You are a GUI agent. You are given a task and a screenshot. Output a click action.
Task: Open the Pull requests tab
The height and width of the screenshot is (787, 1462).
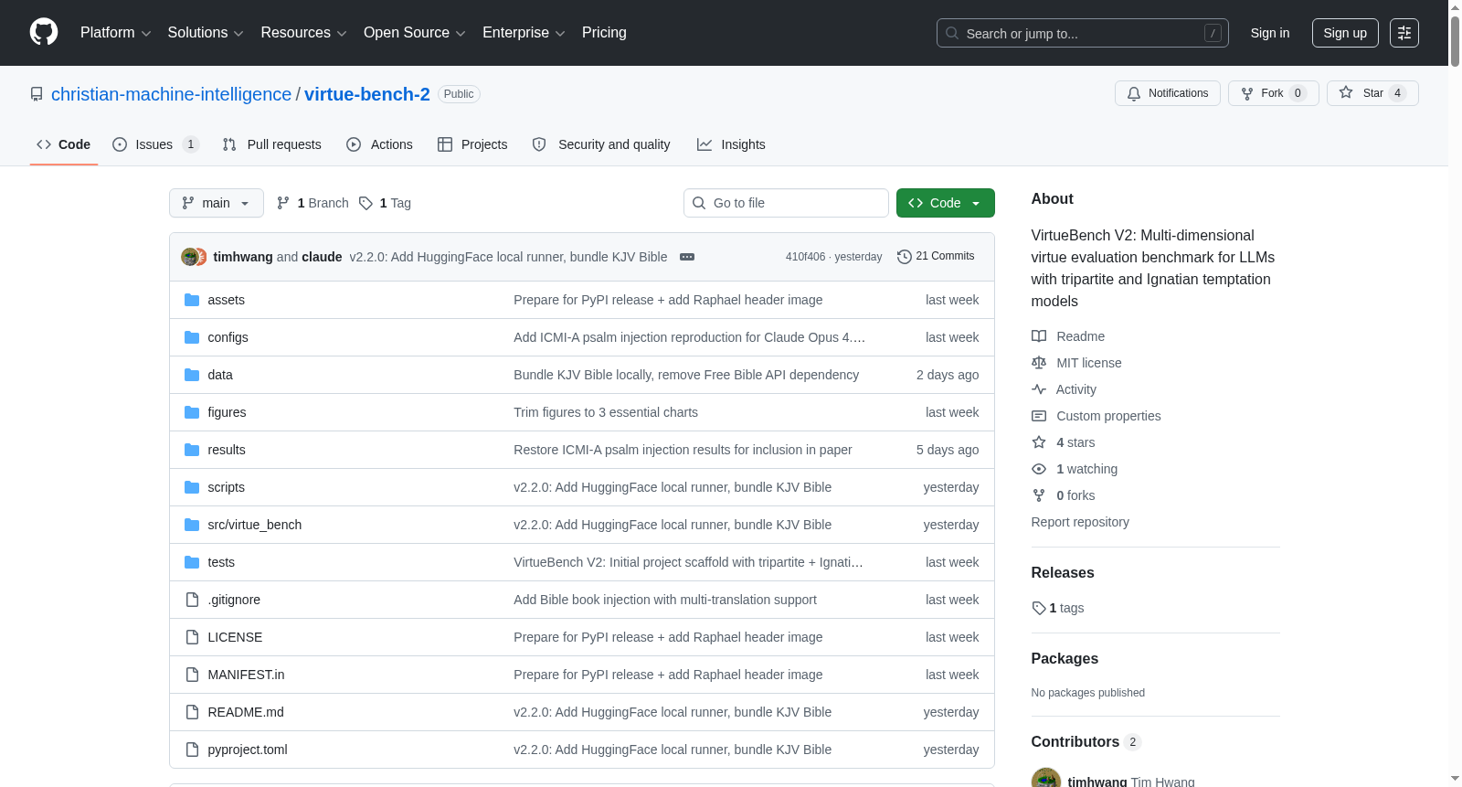(272, 144)
